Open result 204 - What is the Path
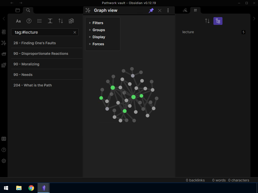This screenshot has height=193, width=258. click(47, 85)
